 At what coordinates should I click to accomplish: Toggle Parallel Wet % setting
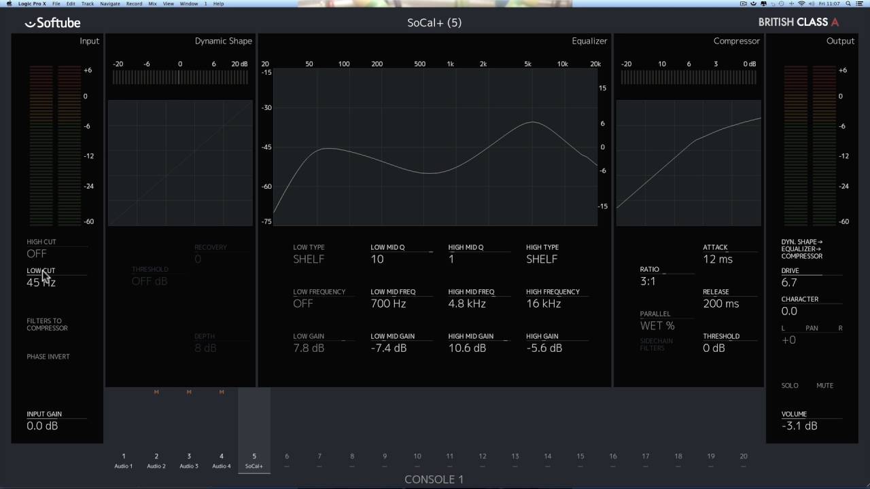point(657,325)
